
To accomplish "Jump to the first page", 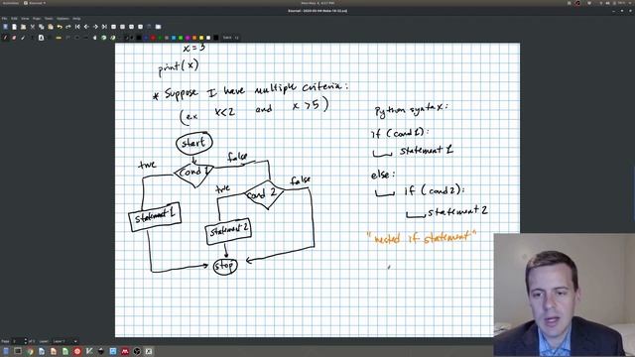I will (77, 27).
